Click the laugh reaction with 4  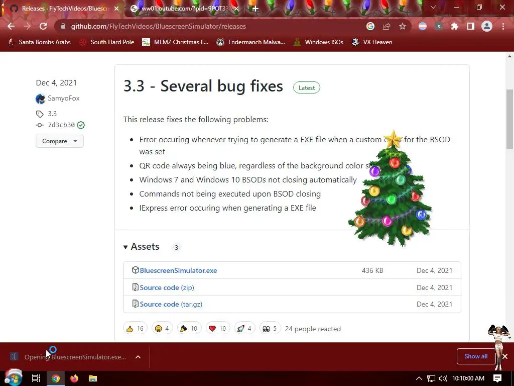click(162, 329)
